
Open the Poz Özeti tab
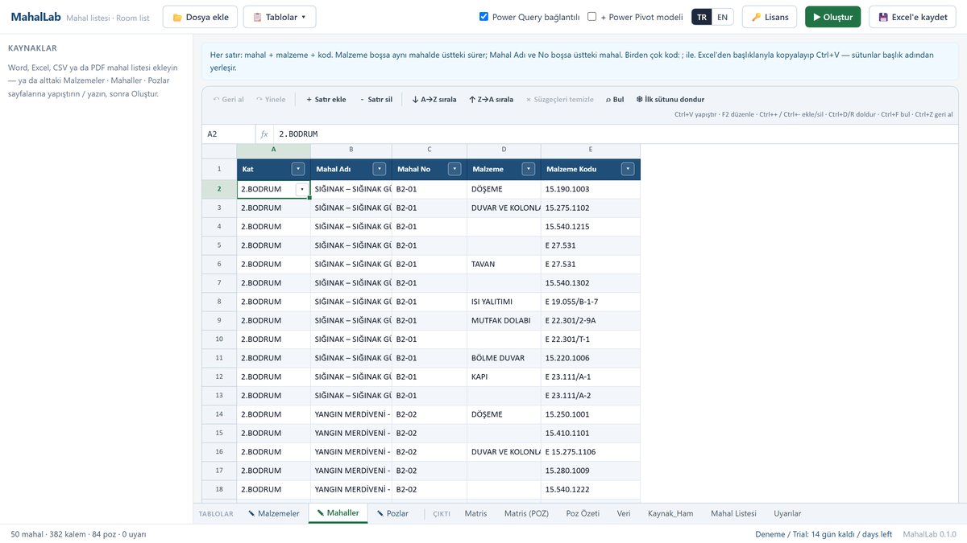point(583,513)
